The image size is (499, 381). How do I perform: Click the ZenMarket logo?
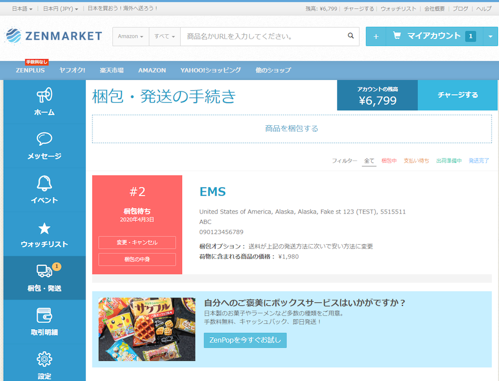coord(53,36)
